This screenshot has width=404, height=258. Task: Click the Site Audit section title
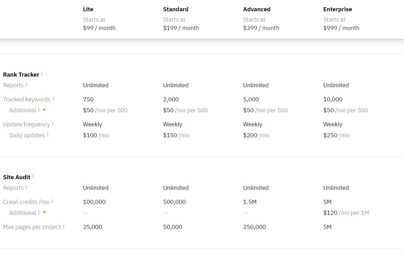point(17,177)
